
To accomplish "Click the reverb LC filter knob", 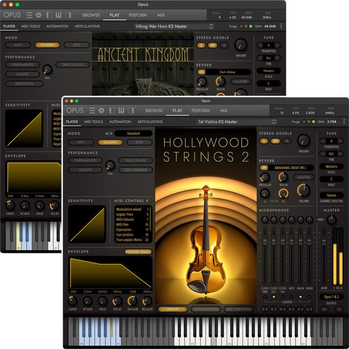I will coord(265,194).
